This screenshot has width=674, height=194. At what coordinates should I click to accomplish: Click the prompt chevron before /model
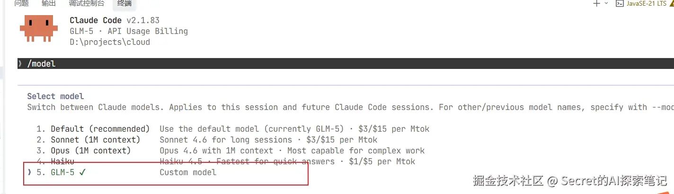(x=20, y=63)
